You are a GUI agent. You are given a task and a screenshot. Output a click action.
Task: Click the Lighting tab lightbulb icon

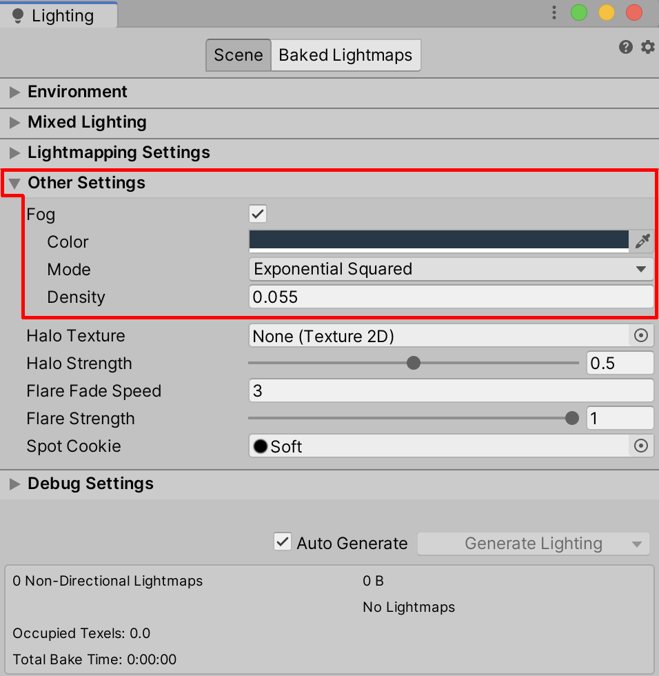pos(18,16)
